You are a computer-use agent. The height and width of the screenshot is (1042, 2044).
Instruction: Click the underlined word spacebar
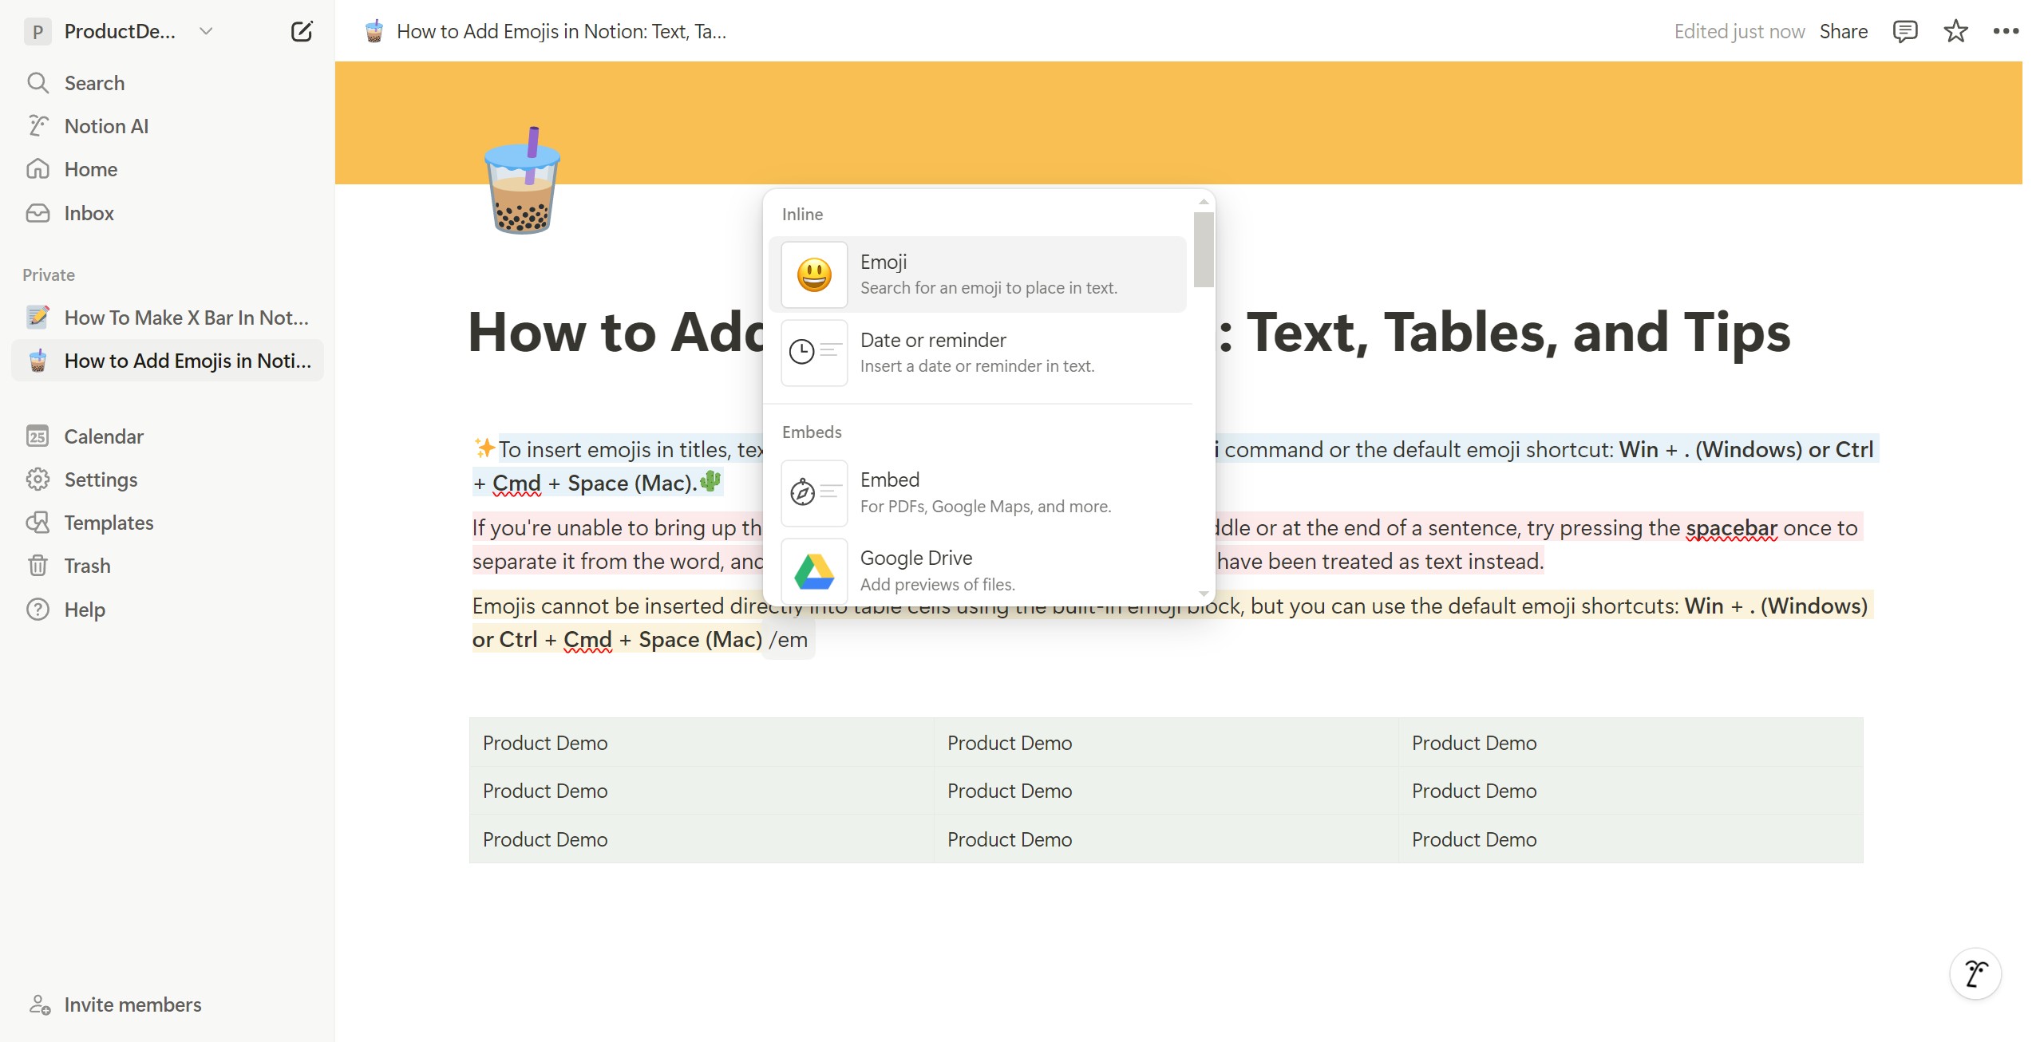[1731, 528]
